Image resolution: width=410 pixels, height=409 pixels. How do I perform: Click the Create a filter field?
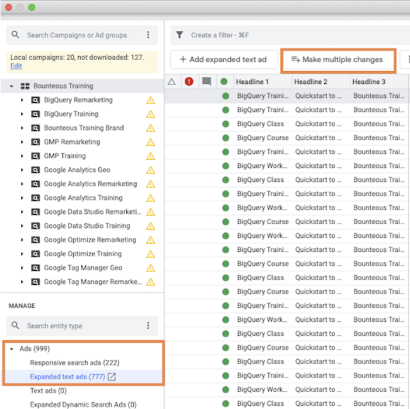pyautogui.click(x=290, y=35)
